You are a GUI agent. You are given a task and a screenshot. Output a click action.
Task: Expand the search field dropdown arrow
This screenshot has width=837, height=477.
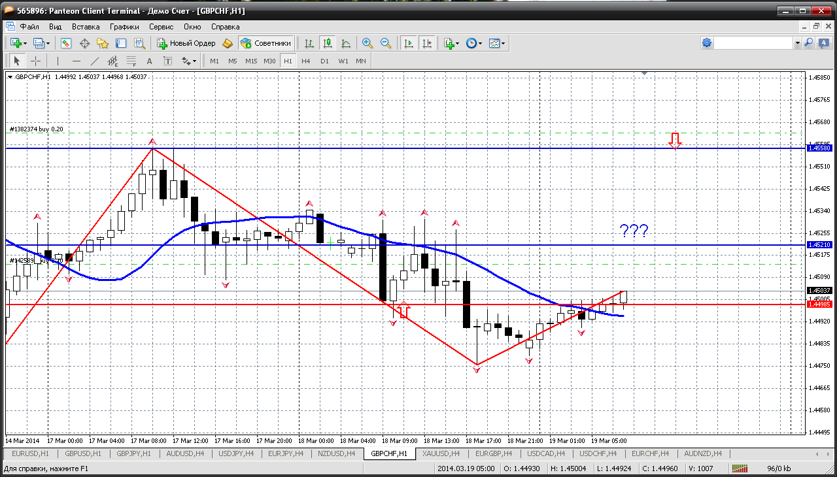pyautogui.click(x=797, y=43)
